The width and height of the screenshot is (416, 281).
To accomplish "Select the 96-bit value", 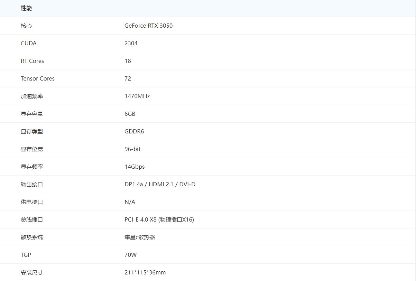I will coord(132,149).
